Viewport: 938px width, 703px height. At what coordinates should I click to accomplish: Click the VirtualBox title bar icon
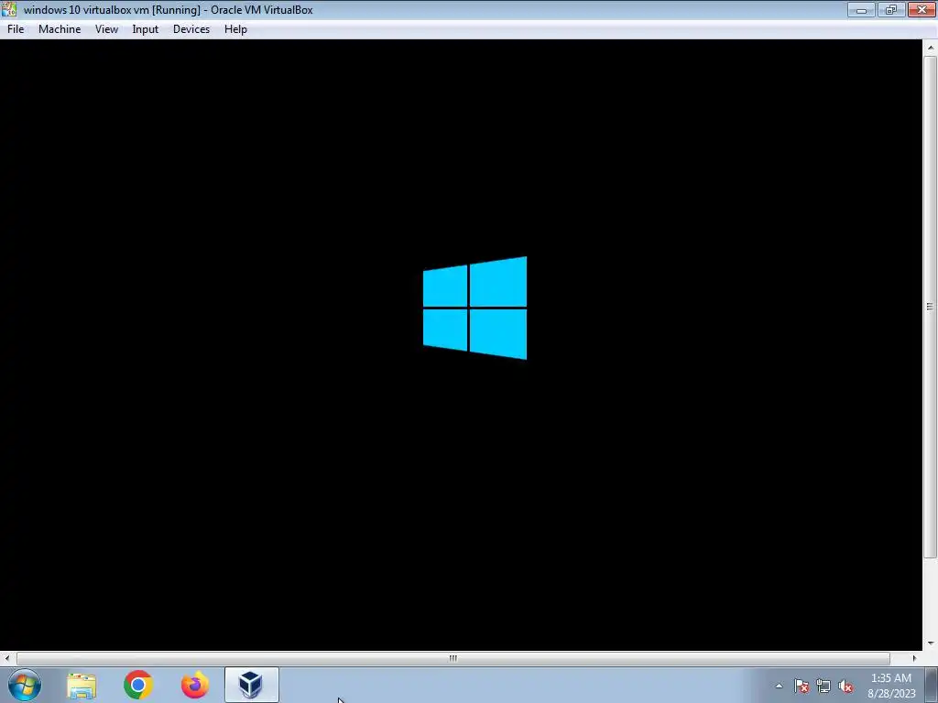(x=9, y=9)
